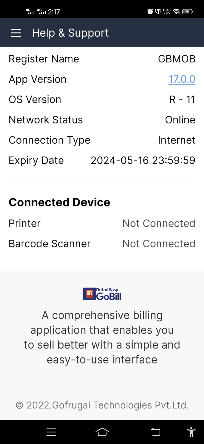Tap the OS Version R - 11 value
Viewport: 204px width, 444px height.
[182, 100]
